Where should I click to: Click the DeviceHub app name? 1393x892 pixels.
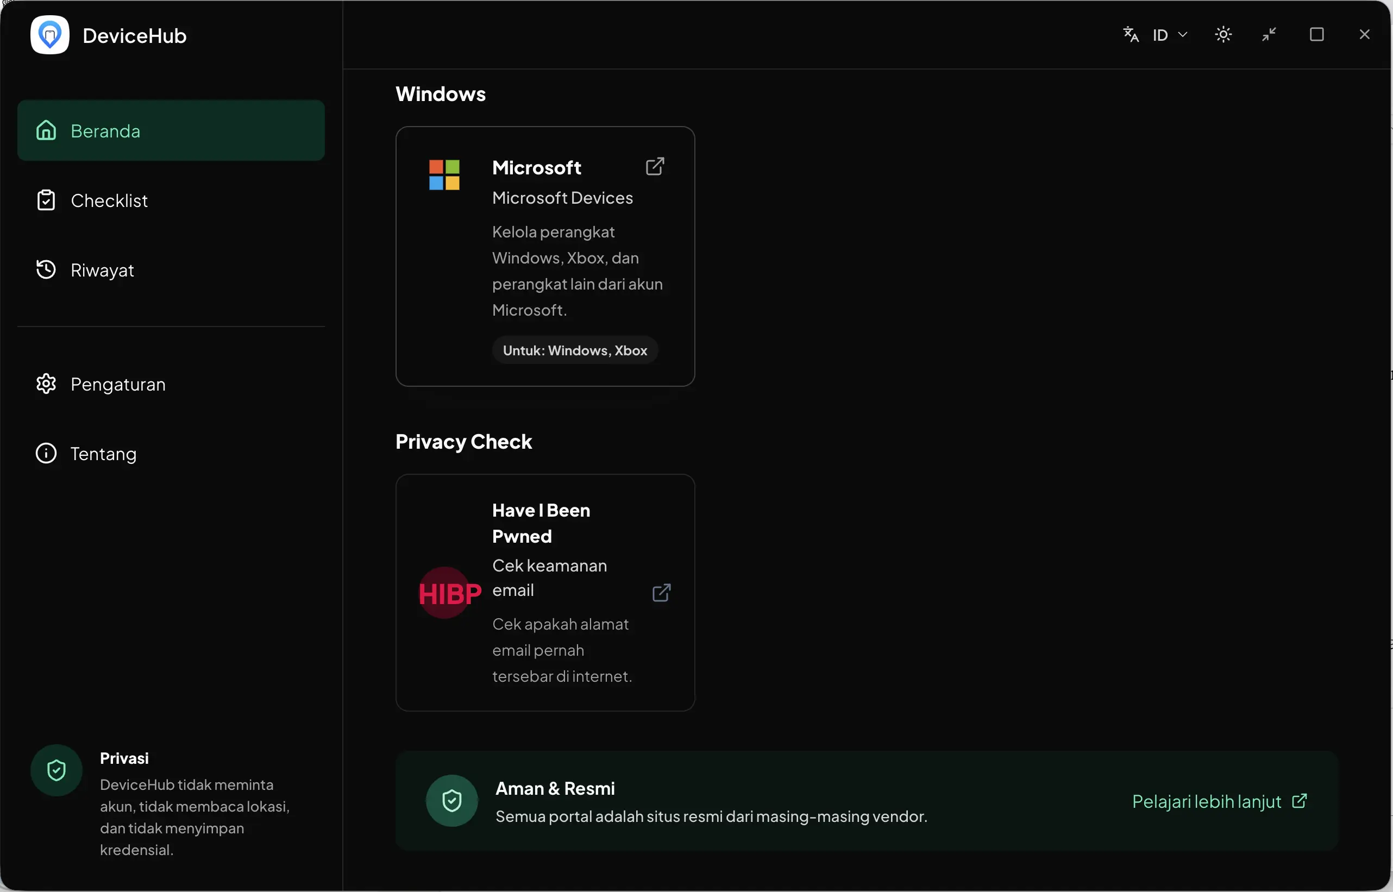click(134, 36)
